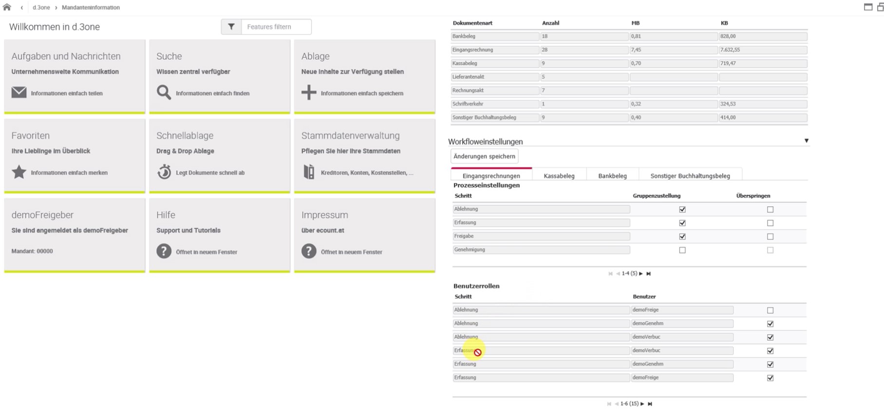The image size is (884, 415).
Task: Open the Stammdatenverwaltung tile
Action: click(365, 156)
